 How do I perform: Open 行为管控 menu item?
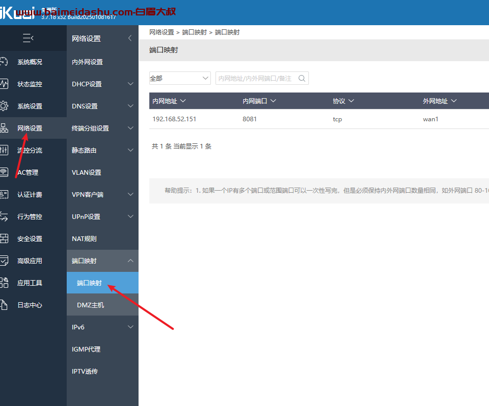pos(30,217)
